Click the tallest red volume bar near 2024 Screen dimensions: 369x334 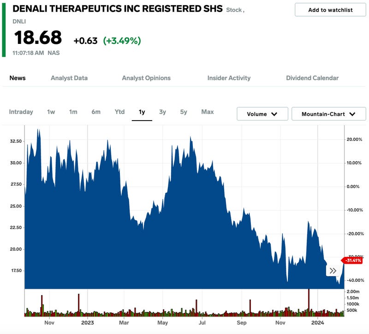(308, 302)
